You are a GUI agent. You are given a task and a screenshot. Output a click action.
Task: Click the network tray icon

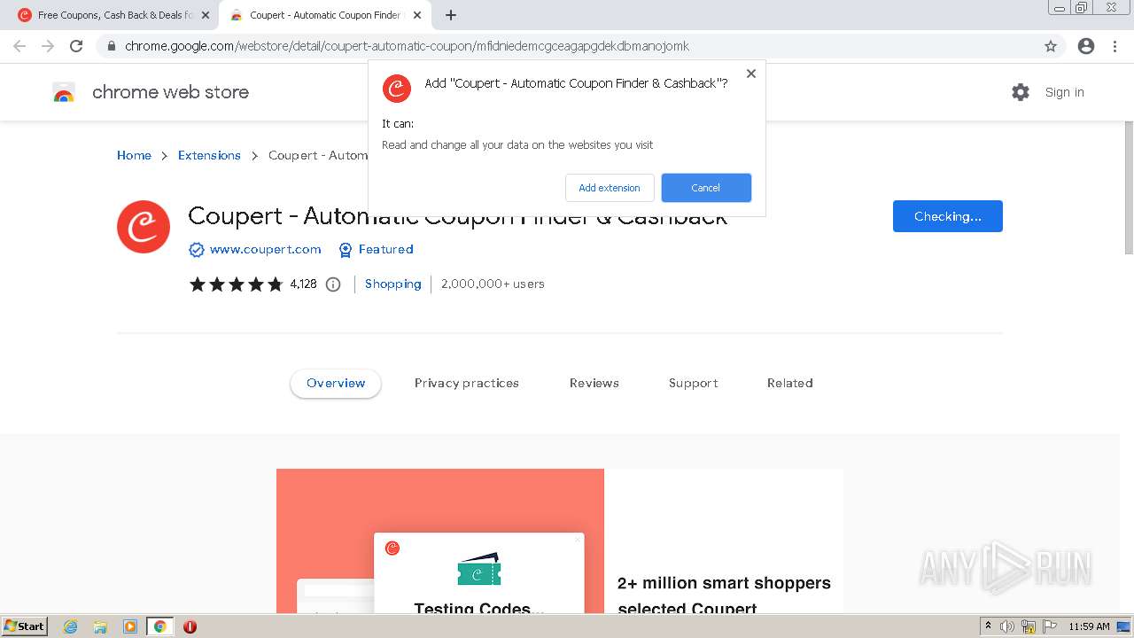[x=1029, y=626]
